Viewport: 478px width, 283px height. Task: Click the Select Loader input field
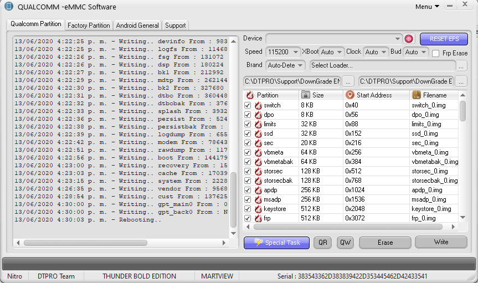(383, 65)
